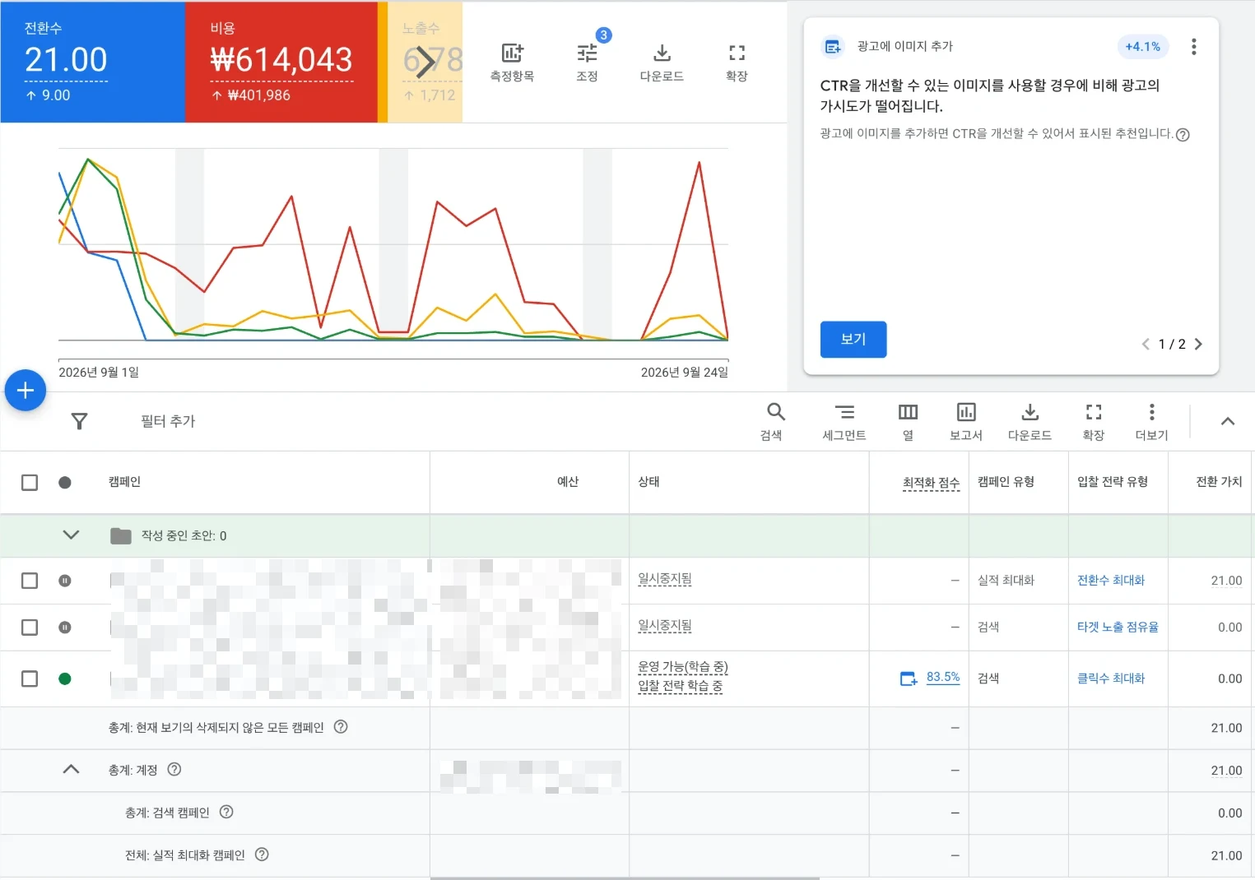Open the 더보기 more options icon
Viewport: 1255px width, 880px height.
coord(1151,412)
